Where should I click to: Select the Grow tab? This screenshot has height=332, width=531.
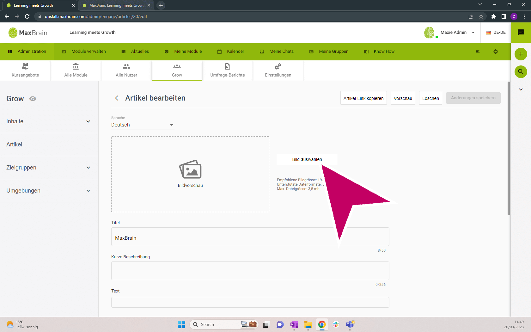[177, 71]
